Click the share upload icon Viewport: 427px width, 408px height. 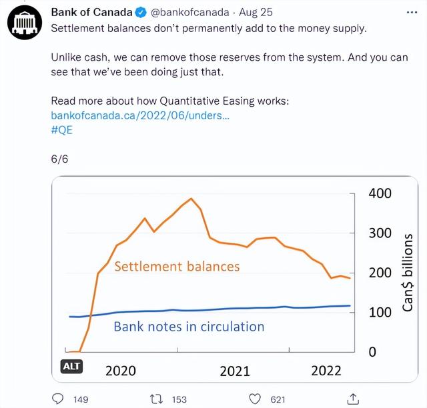(x=353, y=399)
